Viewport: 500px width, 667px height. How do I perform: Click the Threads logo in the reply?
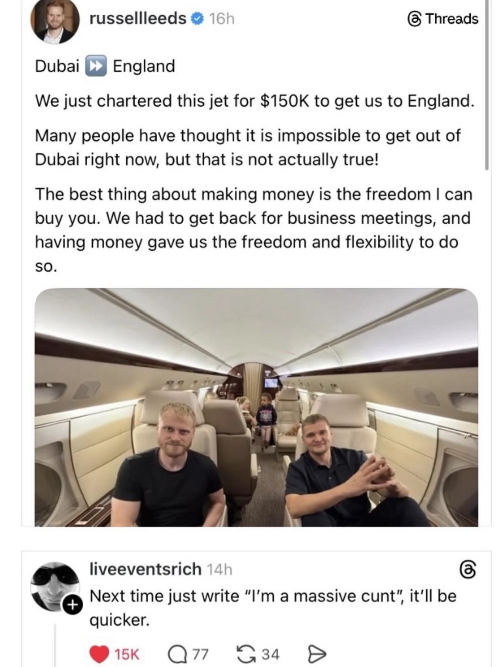(468, 570)
